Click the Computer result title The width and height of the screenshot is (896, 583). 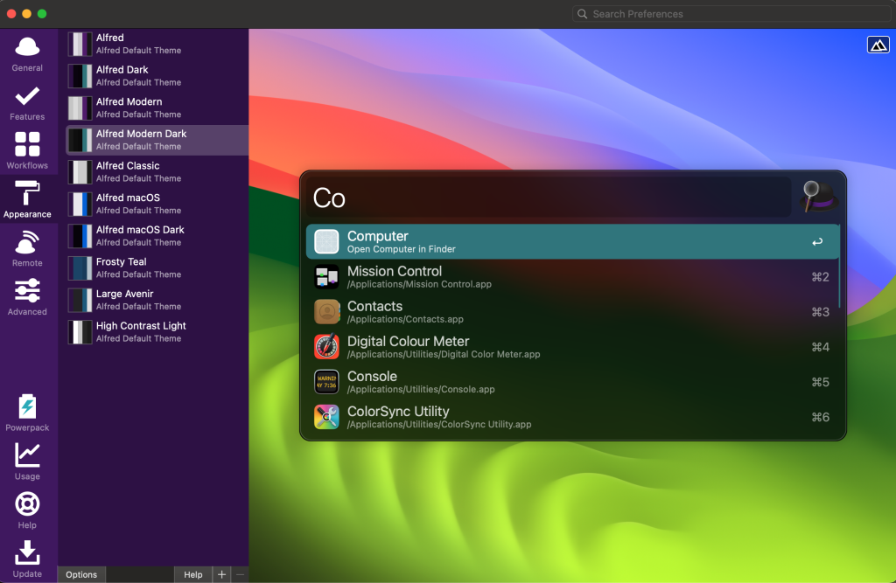coord(378,236)
